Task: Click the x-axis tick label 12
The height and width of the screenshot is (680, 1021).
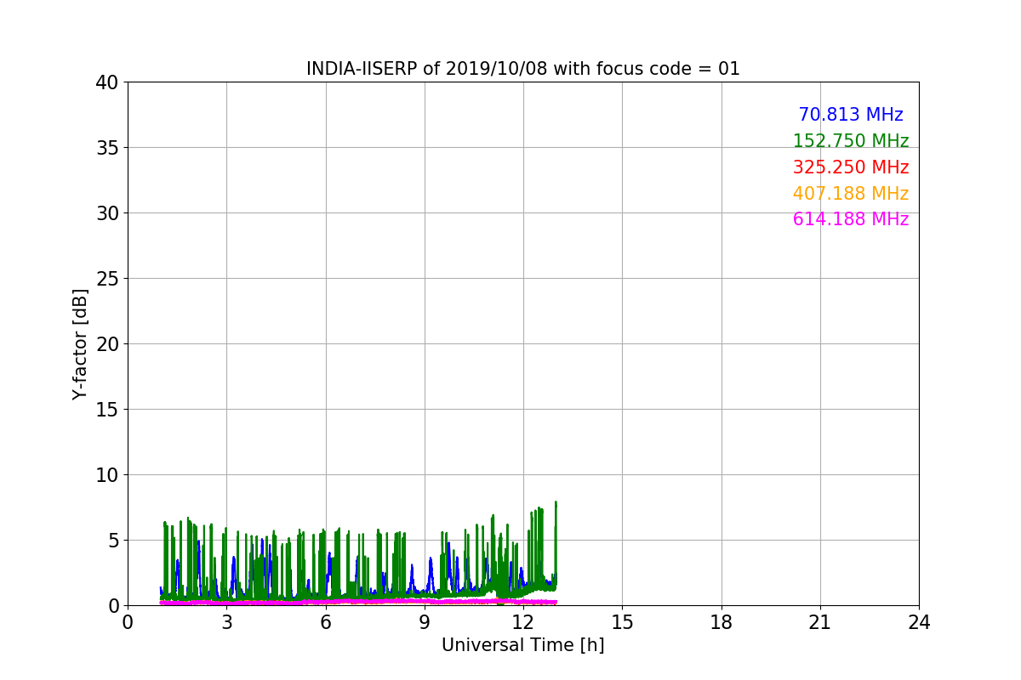Action: click(x=523, y=622)
